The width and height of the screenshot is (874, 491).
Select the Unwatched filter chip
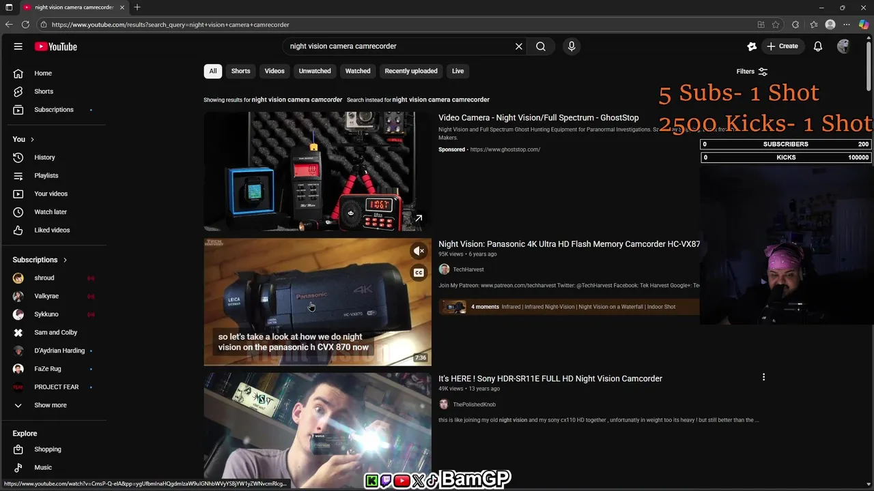(315, 71)
